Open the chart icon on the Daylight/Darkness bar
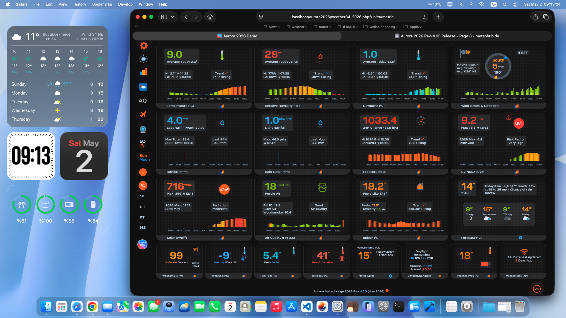This screenshot has width=566, height=318. (440, 276)
